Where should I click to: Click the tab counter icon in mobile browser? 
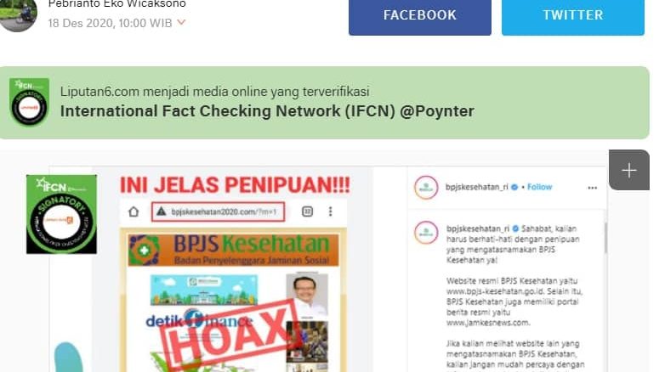pos(308,211)
